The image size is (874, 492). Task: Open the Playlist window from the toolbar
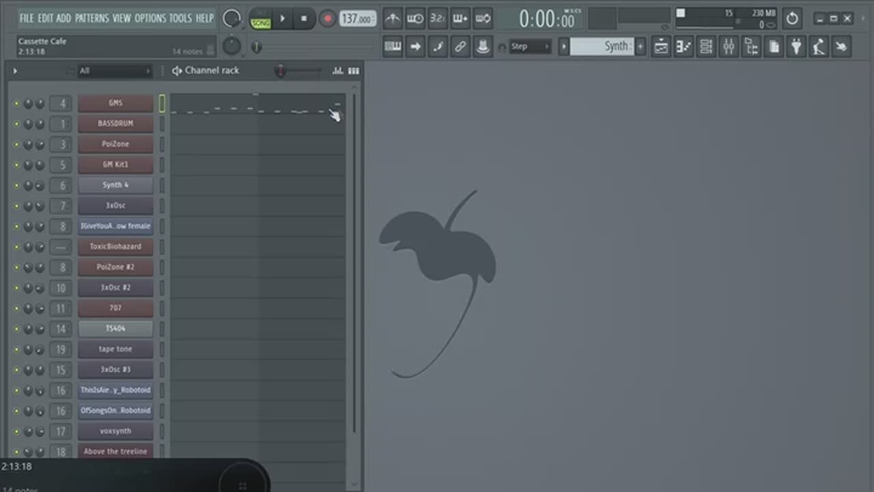pos(661,46)
